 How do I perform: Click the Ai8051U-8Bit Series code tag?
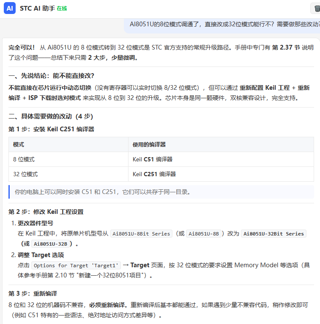click(141, 234)
